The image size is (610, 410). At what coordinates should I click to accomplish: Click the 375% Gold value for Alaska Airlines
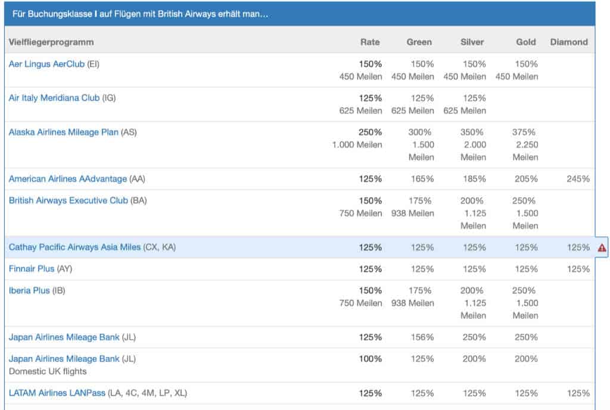[524, 132]
